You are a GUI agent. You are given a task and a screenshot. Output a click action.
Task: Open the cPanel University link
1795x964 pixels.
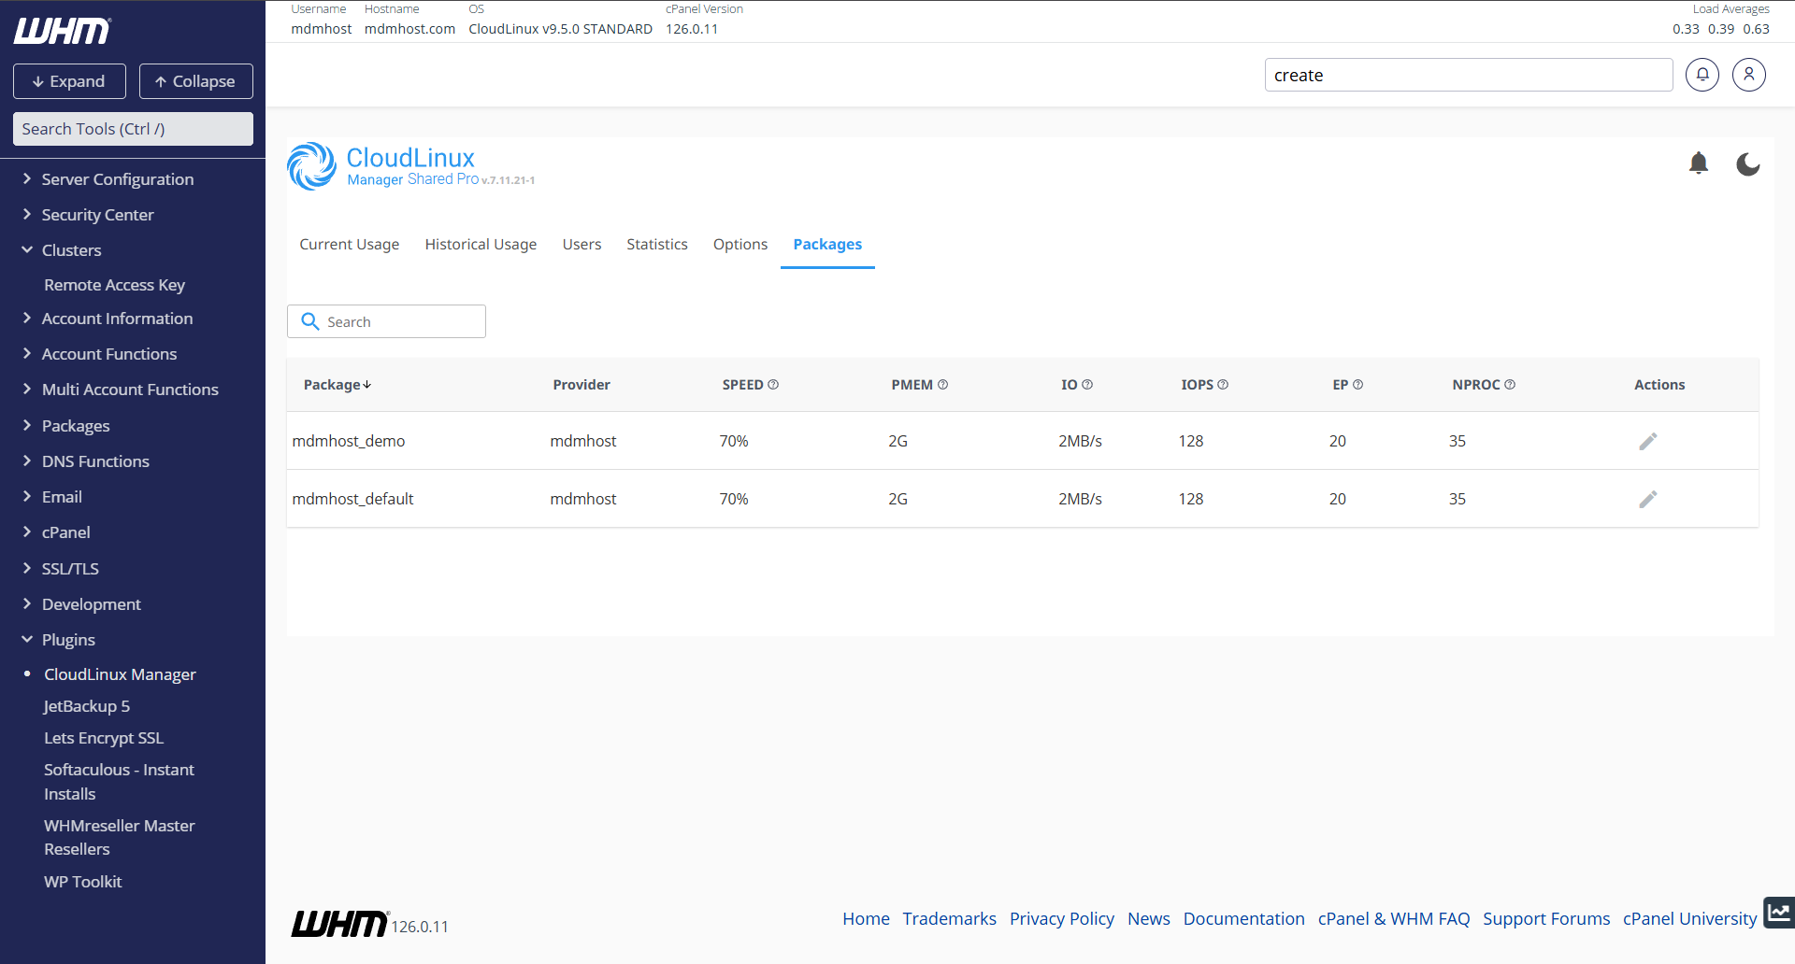coord(1689,918)
